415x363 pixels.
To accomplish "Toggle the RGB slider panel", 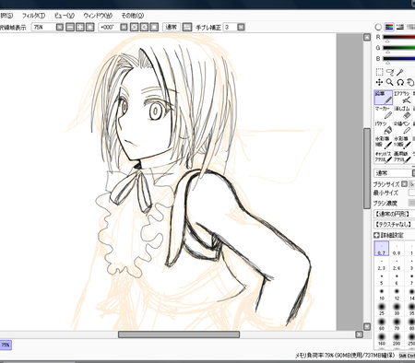I will (389, 27).
